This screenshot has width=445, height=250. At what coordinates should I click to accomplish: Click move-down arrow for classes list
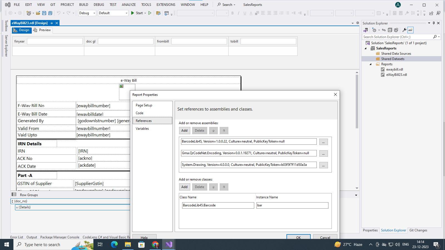(224, 187)
